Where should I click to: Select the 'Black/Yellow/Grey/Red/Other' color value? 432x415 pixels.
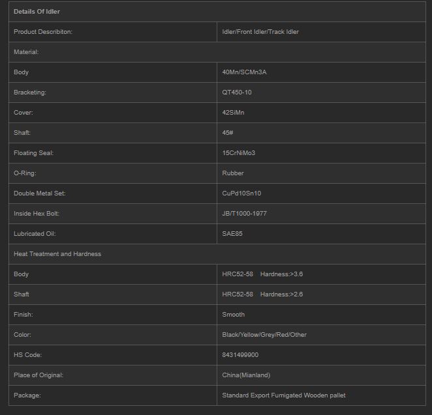pos(264,335)
